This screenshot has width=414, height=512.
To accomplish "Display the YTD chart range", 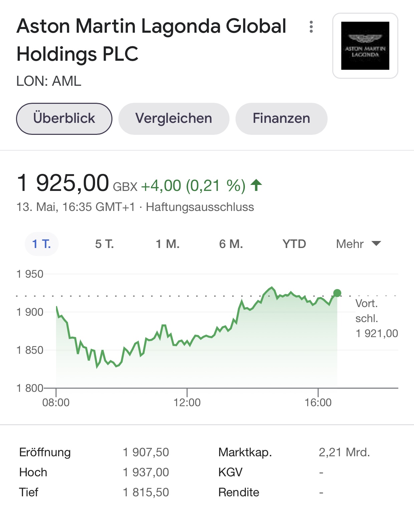I will point(294,244).
